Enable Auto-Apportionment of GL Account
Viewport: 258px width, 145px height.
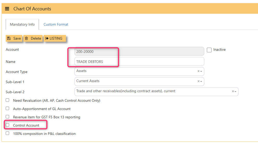[8, 108]
